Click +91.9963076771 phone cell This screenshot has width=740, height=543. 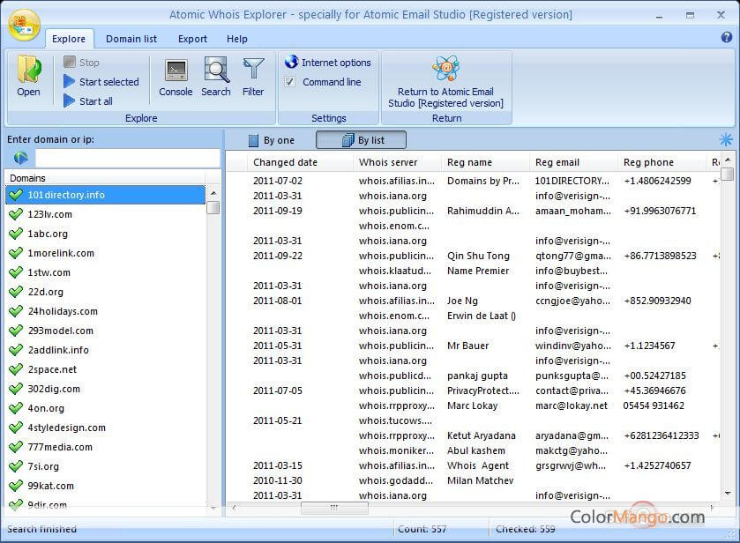click(660, 211)
